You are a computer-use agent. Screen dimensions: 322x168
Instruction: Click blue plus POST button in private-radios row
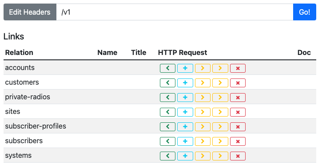[185, 98]
